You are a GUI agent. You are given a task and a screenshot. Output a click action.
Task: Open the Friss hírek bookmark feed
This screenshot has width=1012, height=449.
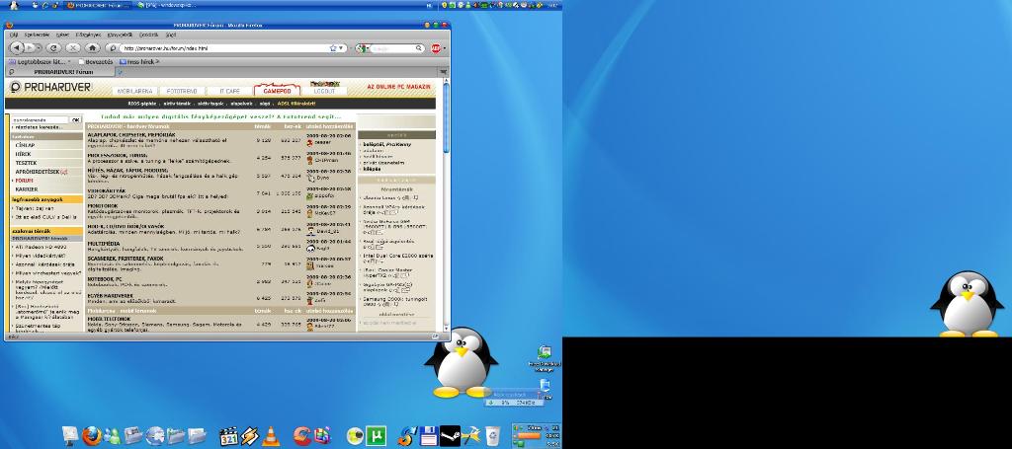click(x=139, y=62)
